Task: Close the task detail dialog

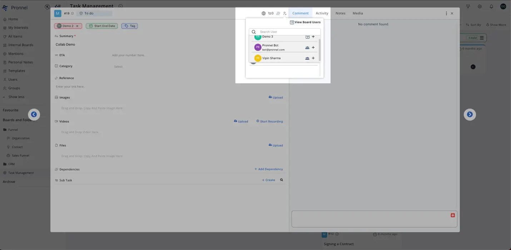Action: [x=452, y=13]
